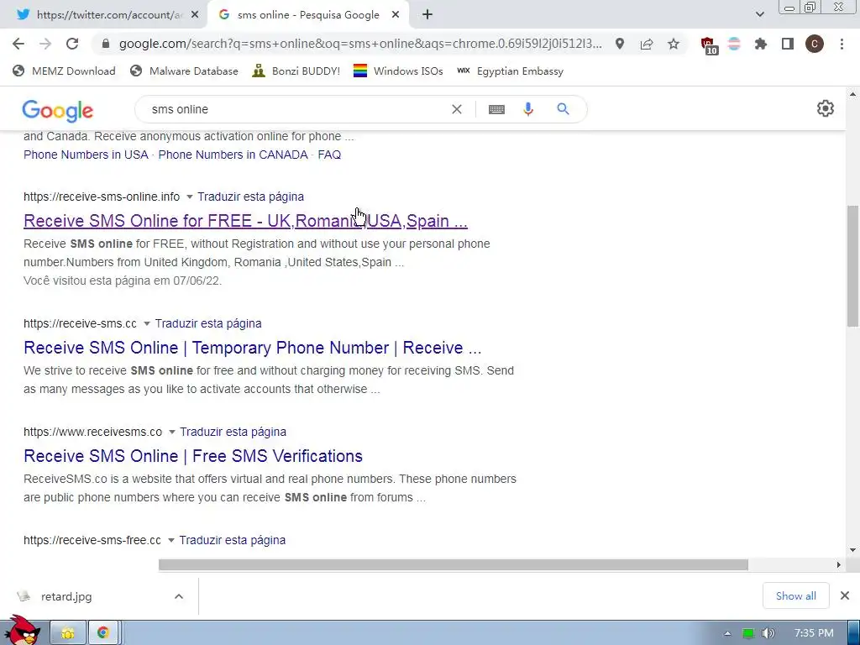Viewport: 860px width, 645px height.
Task: Translate the receive-sms-online.info page
Action: (250, 197)
